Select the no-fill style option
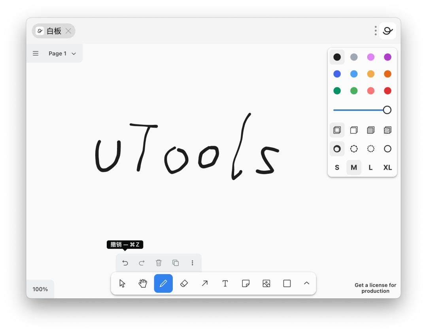 337,130
